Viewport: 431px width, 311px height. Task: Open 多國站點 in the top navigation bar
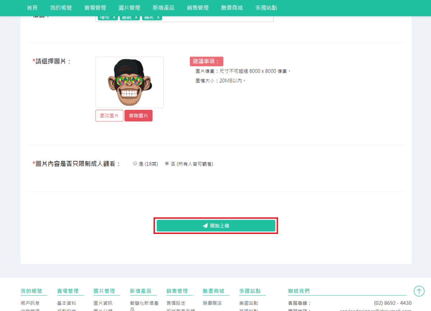point(266,8)
